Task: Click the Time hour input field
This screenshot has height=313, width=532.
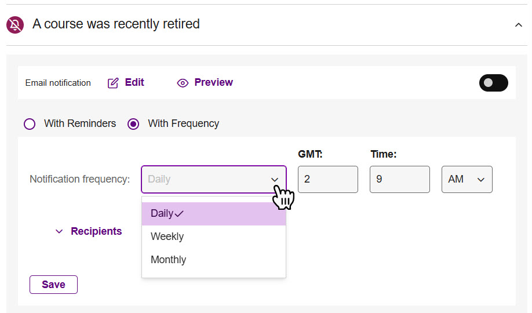Action: (400, 179)
